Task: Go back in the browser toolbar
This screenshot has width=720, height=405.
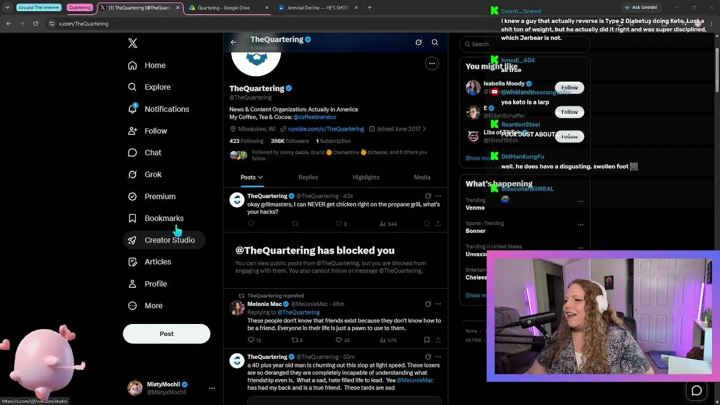Action: (x=8, y=24)
